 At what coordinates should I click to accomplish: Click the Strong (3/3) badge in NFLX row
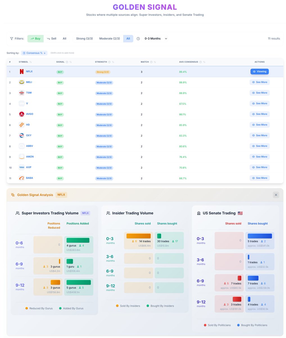tap(103, 72)
